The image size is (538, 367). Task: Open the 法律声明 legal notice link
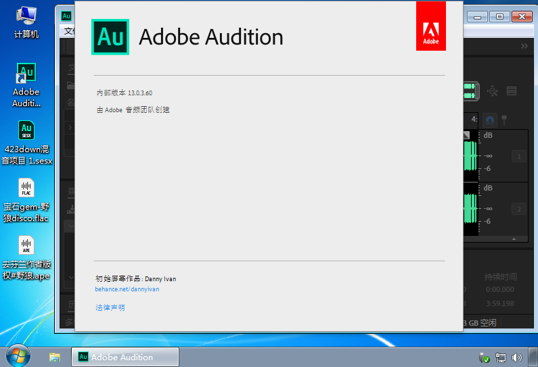coord(110,308)
